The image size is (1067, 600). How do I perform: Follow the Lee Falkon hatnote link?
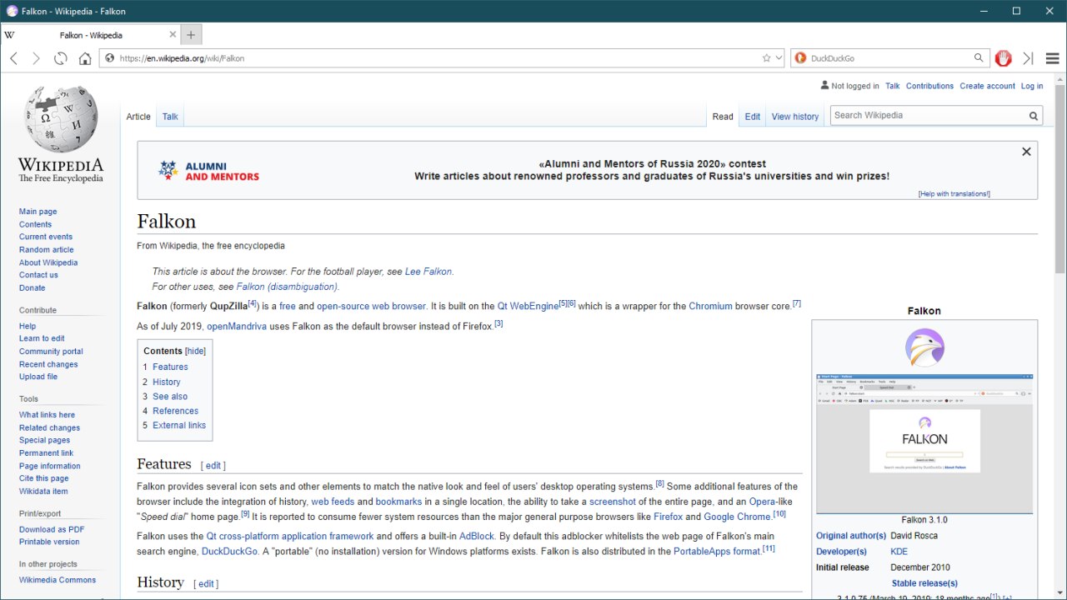click(428, 272)
